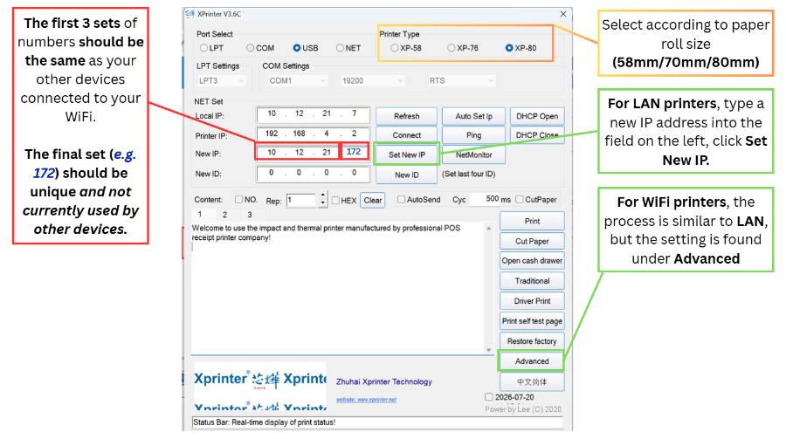Click the content area scrollbar up arrow
The height and width of the screenshot is (439, 786).
489,228
